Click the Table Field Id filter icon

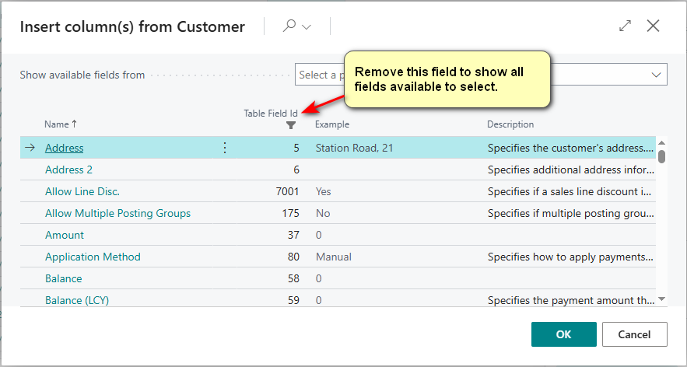point(291,125)
